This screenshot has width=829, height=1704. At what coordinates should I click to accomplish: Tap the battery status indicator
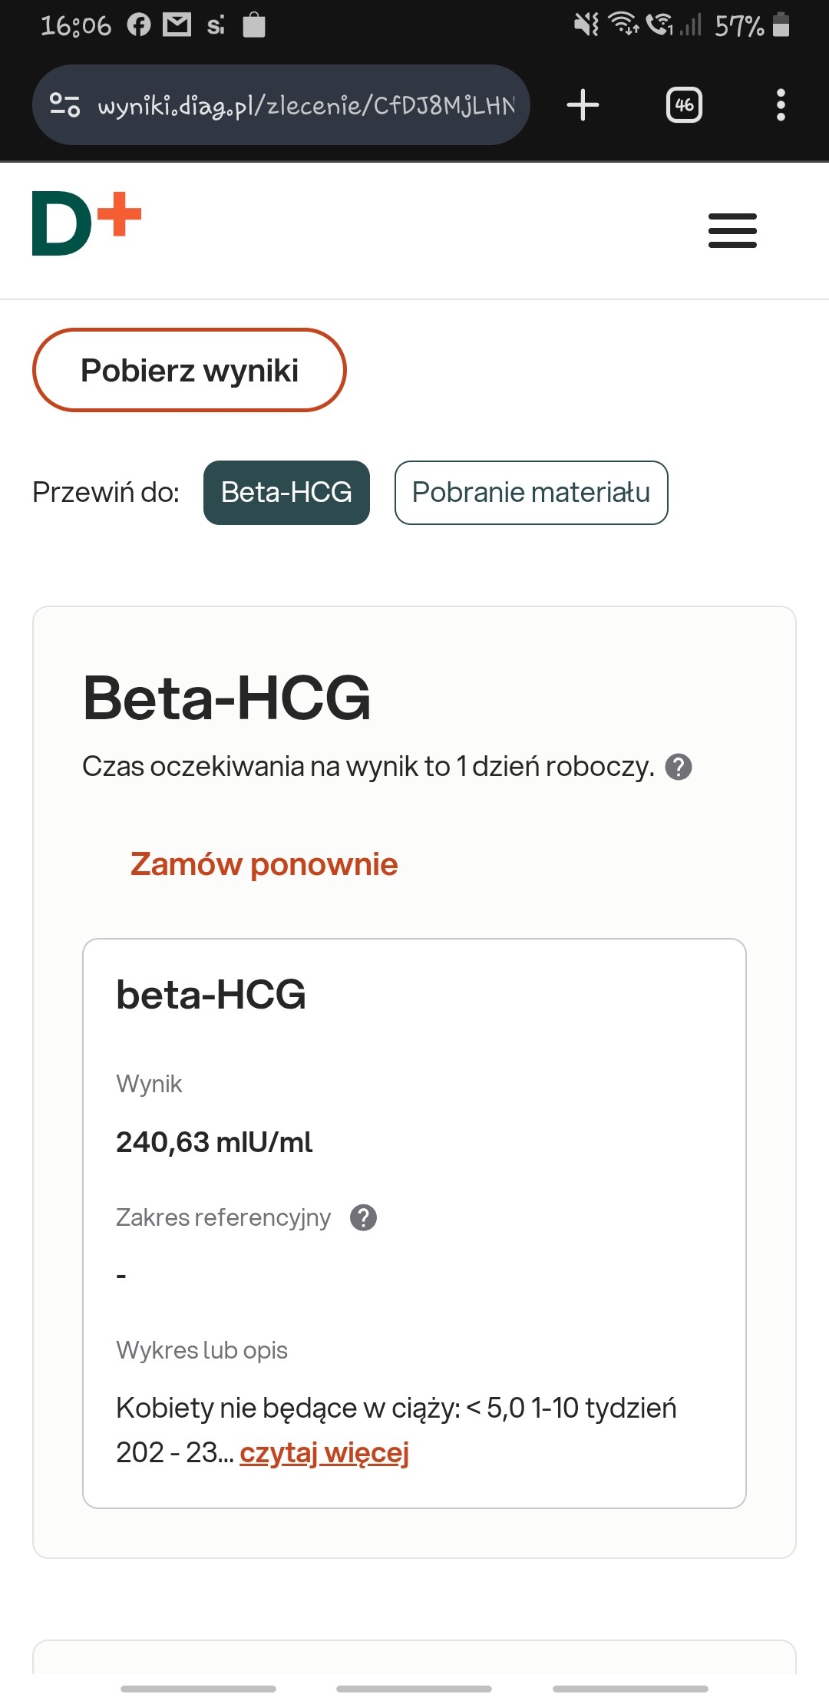coord(781,25)
